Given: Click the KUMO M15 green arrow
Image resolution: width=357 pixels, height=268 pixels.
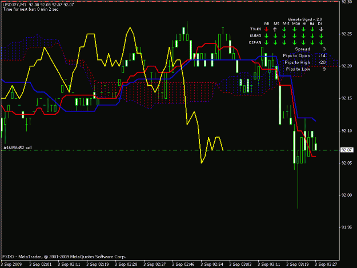Looking at the screenshot, I should click(x=284, y=36).
